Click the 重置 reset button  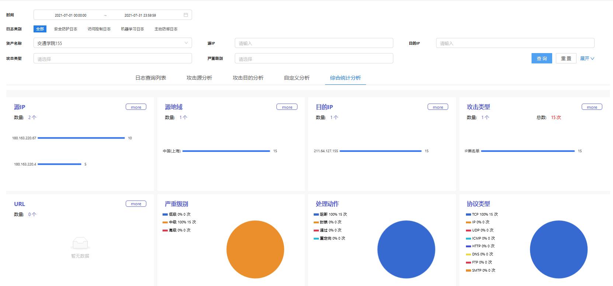pos(566,58)
